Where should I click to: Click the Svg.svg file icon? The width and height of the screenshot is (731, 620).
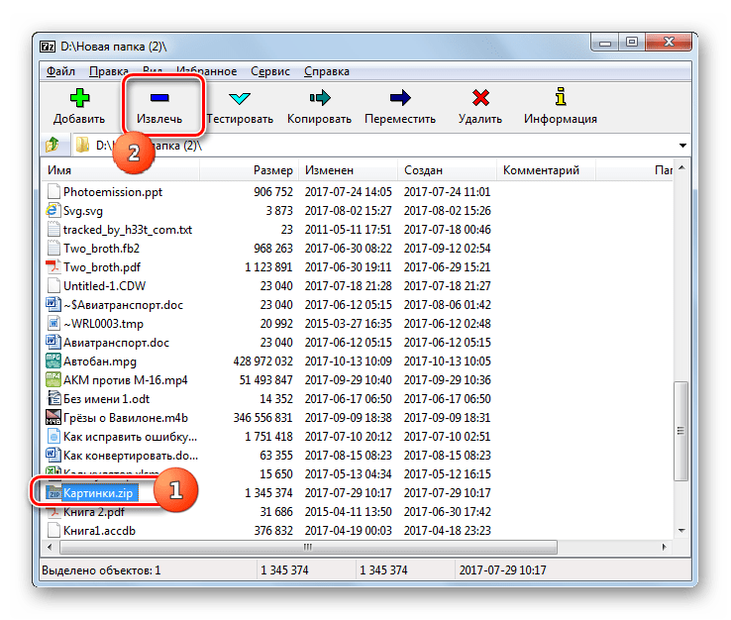pyautogui.click(x=54, y=211)
